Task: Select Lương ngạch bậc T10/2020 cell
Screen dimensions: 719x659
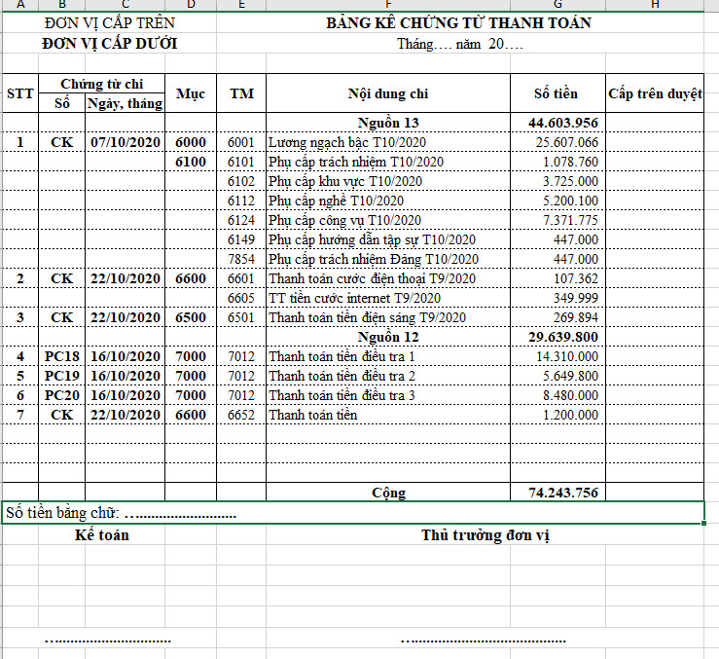Action: [388, 142]
